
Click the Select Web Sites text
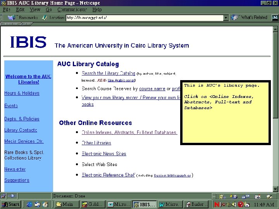[99, 164]
